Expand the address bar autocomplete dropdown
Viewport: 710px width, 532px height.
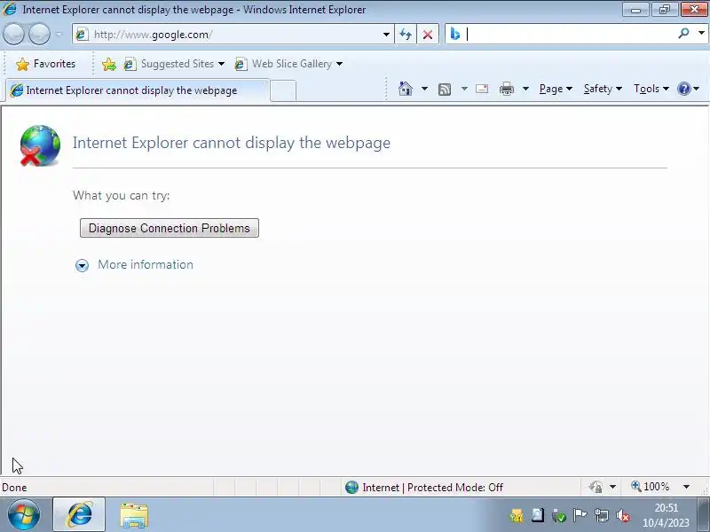tap(386, 35)
